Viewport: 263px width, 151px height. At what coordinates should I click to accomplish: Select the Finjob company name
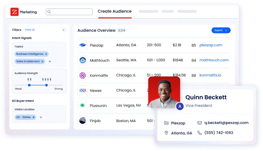tap(95, 121)
